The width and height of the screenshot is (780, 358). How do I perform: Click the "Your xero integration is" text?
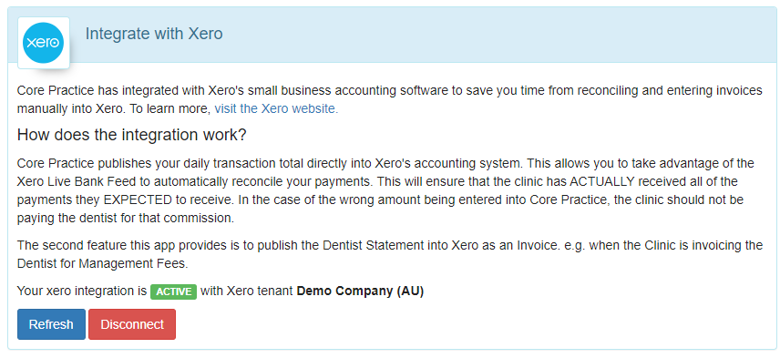(x=82, y=291)
